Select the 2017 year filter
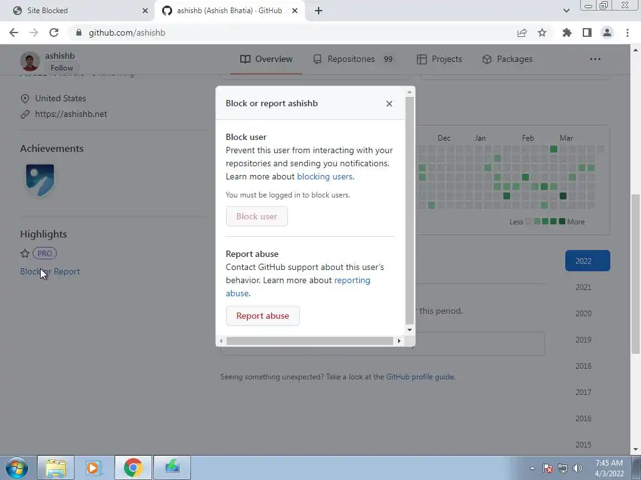The width and height of the screenshot is (641, 480). 583,392
